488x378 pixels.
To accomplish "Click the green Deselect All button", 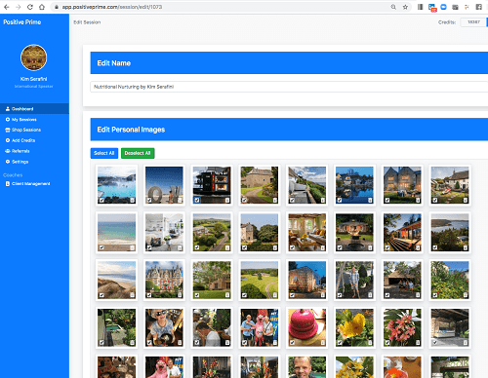I will [x=138, y=153].
